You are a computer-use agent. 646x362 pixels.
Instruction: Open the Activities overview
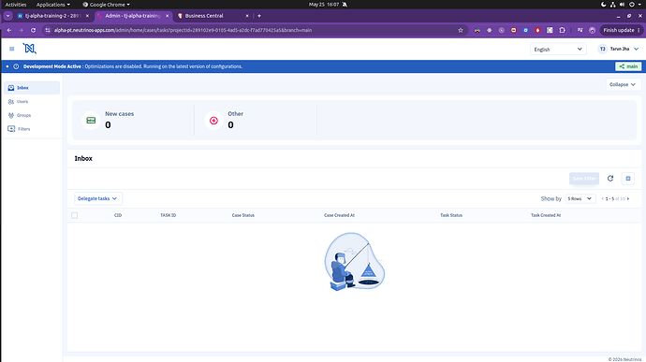coord(16,5)
